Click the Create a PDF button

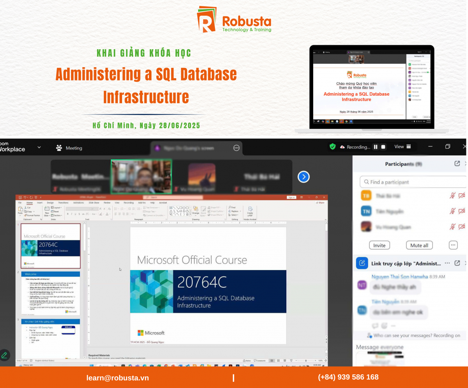tap(250, 211)
